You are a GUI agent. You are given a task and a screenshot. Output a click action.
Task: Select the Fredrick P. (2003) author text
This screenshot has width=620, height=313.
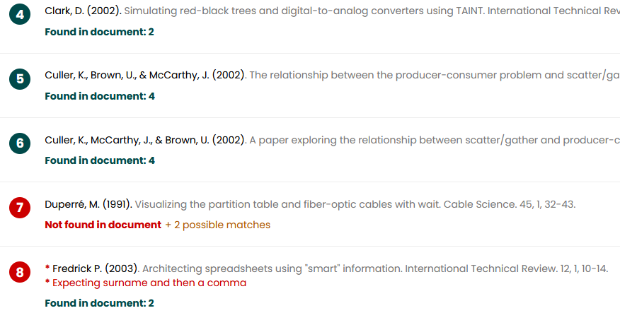[96, 268]
